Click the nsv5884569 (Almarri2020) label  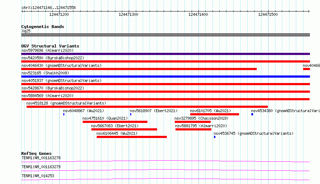tap(47, 96)
